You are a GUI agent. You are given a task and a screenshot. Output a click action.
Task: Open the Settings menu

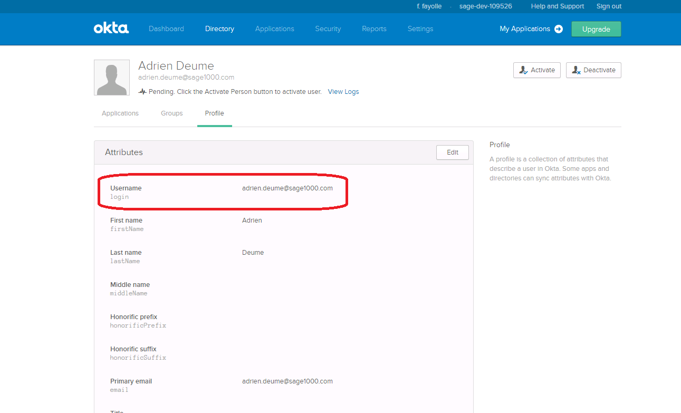tap(420, 29)
